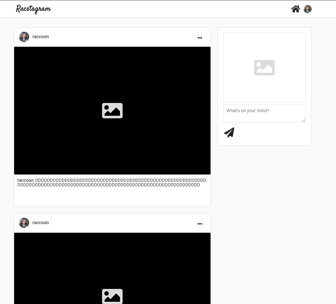Open options menu on second raccoon post

click(200, 224)
